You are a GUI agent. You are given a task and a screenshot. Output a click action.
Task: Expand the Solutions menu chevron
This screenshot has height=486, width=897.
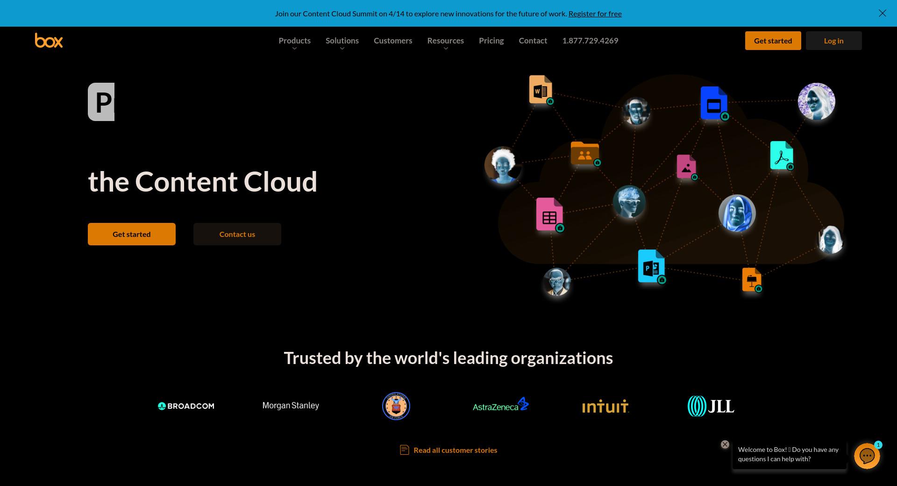pos(342,49)
